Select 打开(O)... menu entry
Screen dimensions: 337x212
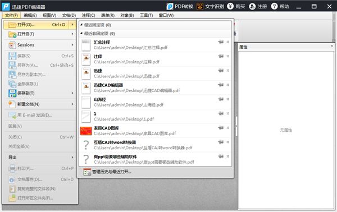(37, 25)
